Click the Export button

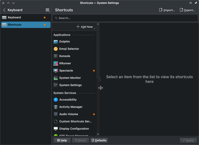point(187,10)
